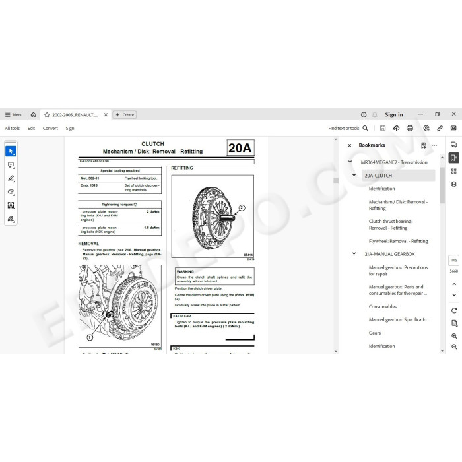Close the 2002-2005_RENAULT tab

pyautogui.click(x=106, y=115)
